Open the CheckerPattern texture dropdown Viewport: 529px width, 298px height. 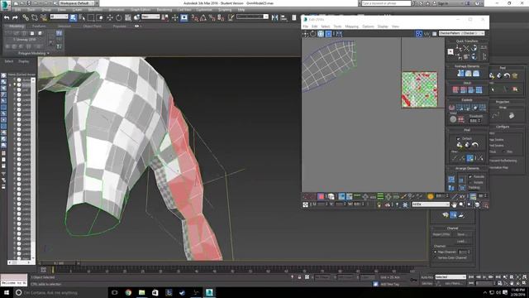pyautogui.click(x=462, y=33)
